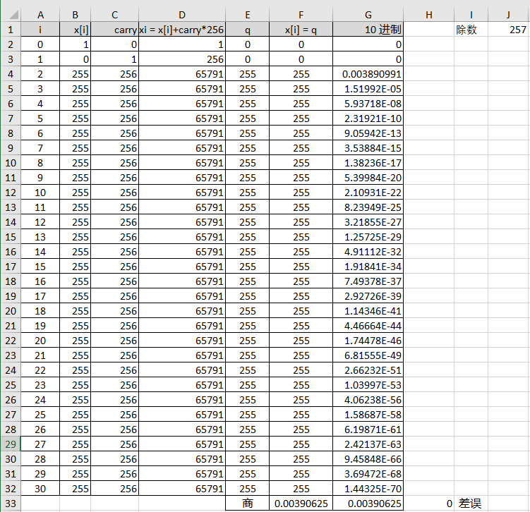Select column A header
The height and width of the screenshot is (512, 530).
[40, 15]
